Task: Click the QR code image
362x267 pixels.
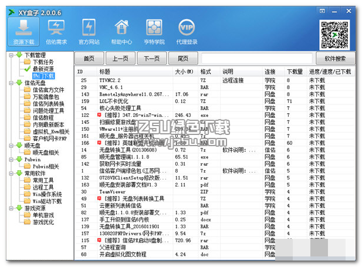Action: [334, 35]
